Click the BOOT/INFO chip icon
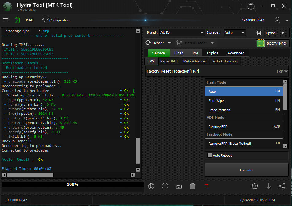 point(260,43)
